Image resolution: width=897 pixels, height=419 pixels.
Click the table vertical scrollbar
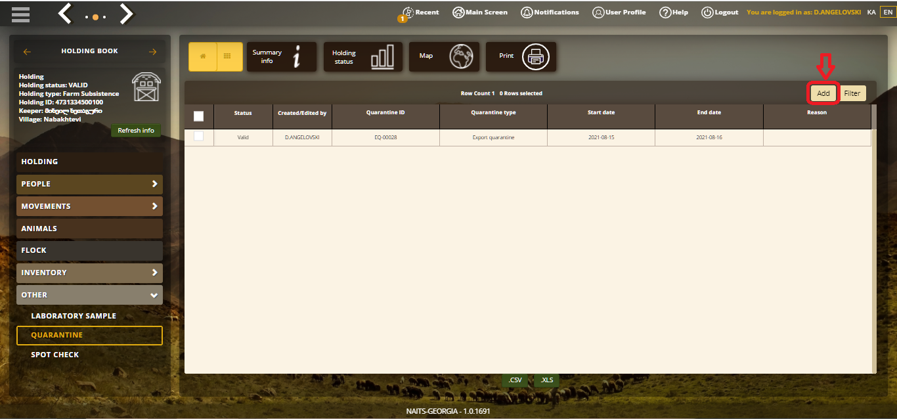click(x=874, y=239)
